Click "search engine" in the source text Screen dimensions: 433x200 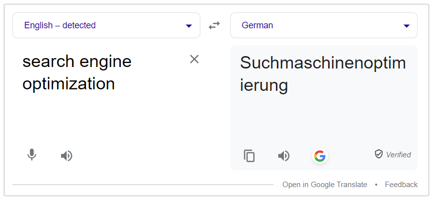click(x=77, y=62)
